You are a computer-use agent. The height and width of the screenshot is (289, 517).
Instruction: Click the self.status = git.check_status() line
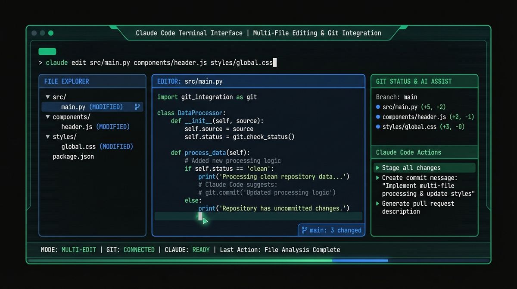pos(240,137)
